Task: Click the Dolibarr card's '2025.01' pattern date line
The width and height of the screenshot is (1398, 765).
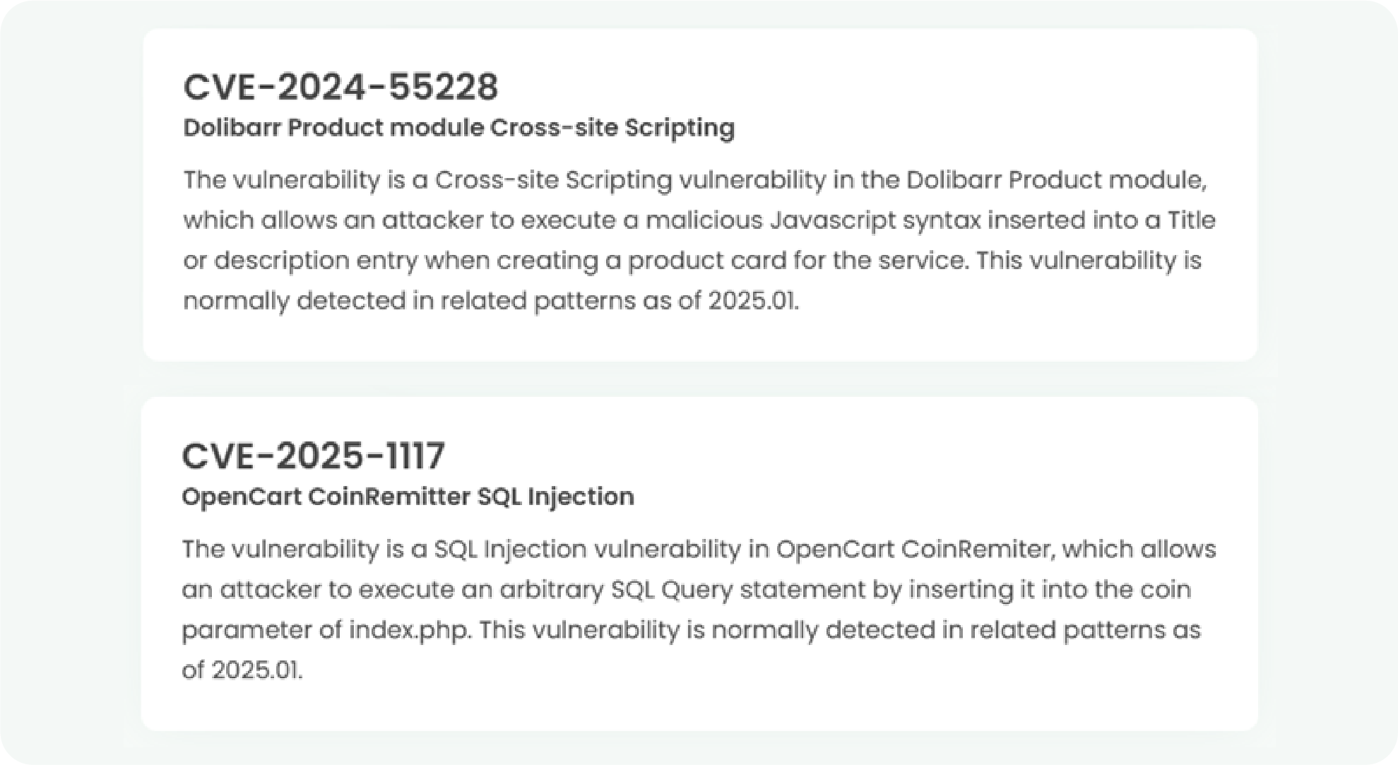Action: (x=491, y=302)
